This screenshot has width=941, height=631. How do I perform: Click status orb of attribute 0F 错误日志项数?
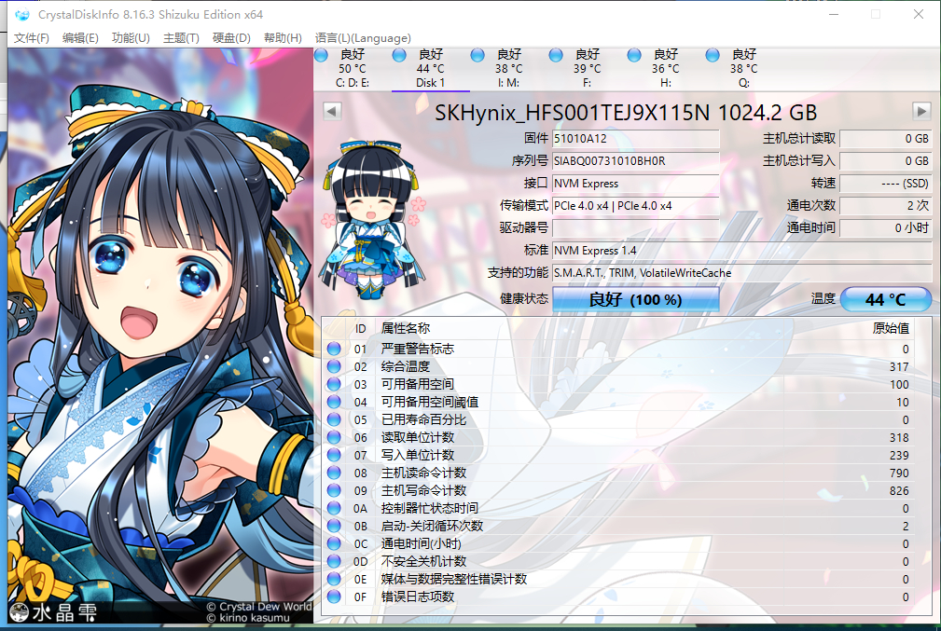coord(334,597)
